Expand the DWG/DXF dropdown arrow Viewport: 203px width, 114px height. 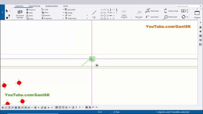click(63, 9)
